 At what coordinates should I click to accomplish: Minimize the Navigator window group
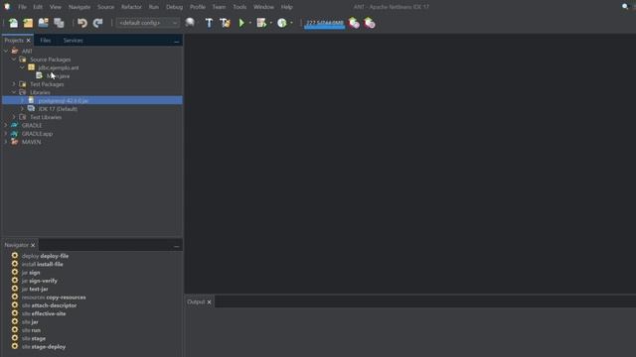(177, 246)
